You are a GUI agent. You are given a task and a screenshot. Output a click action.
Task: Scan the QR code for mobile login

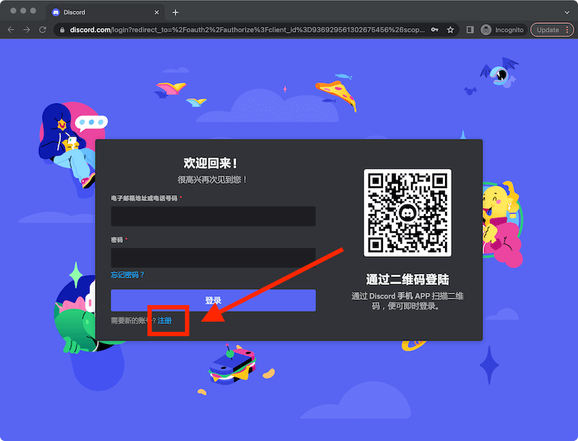409,212
